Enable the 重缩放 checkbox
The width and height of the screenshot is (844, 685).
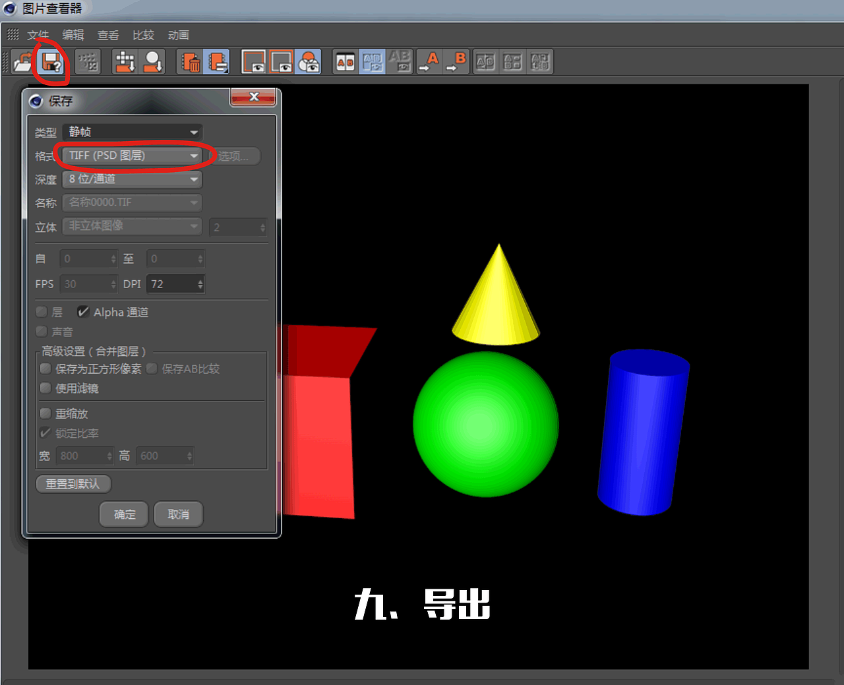coord(45,413)
